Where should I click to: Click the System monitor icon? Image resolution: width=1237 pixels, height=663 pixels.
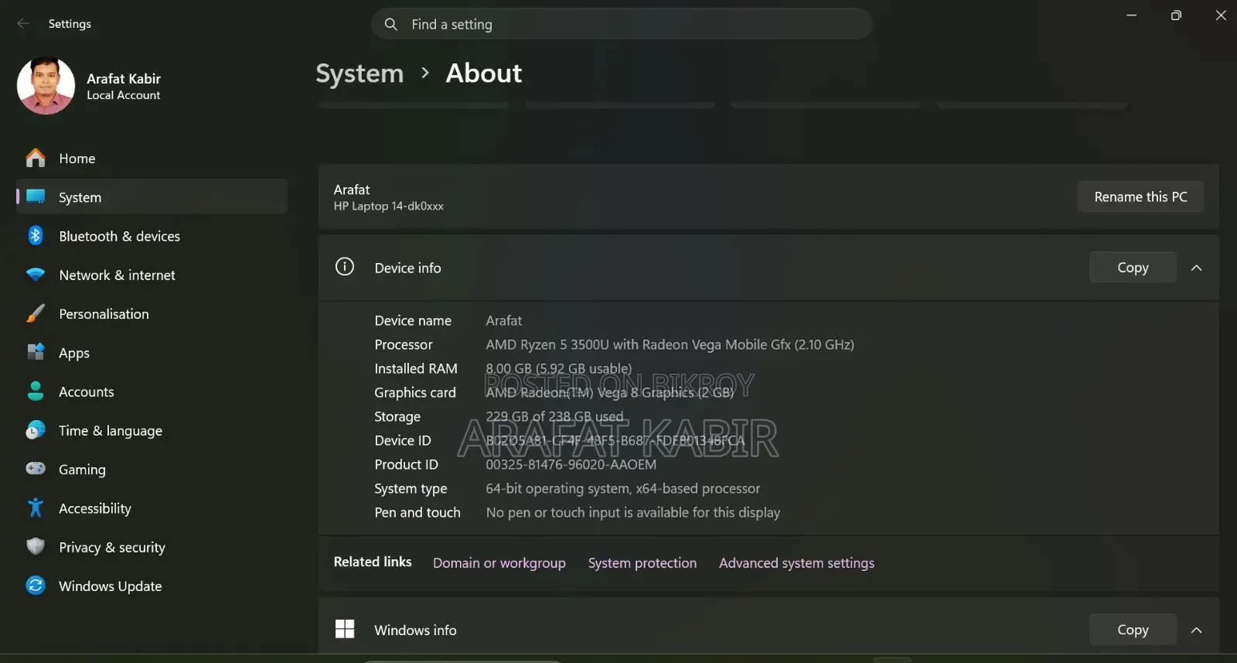36,197
